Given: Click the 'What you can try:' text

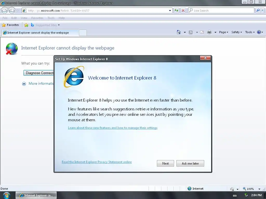Looking at the screenshot, I should [35, 63].
